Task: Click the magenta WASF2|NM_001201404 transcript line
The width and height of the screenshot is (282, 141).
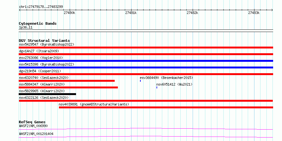Action: pyautogui.click(x=146, y=137)
